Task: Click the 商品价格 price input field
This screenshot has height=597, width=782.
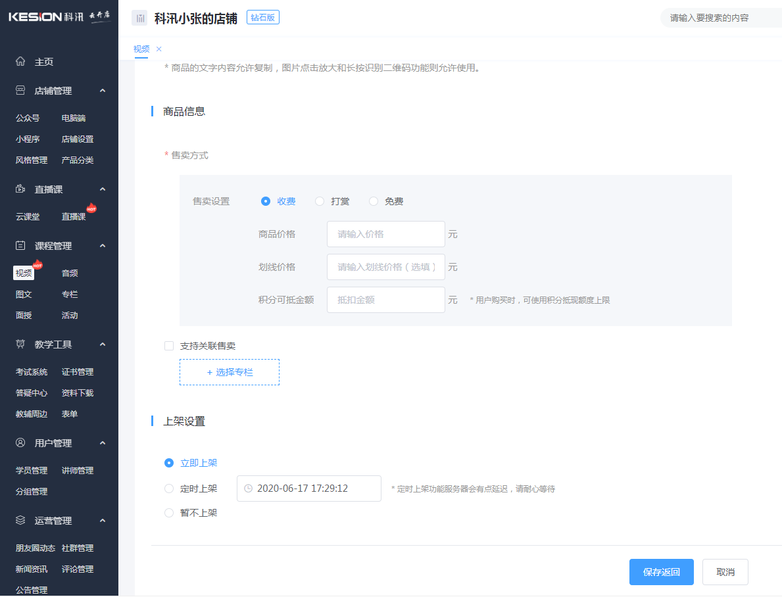Action: 385,234
